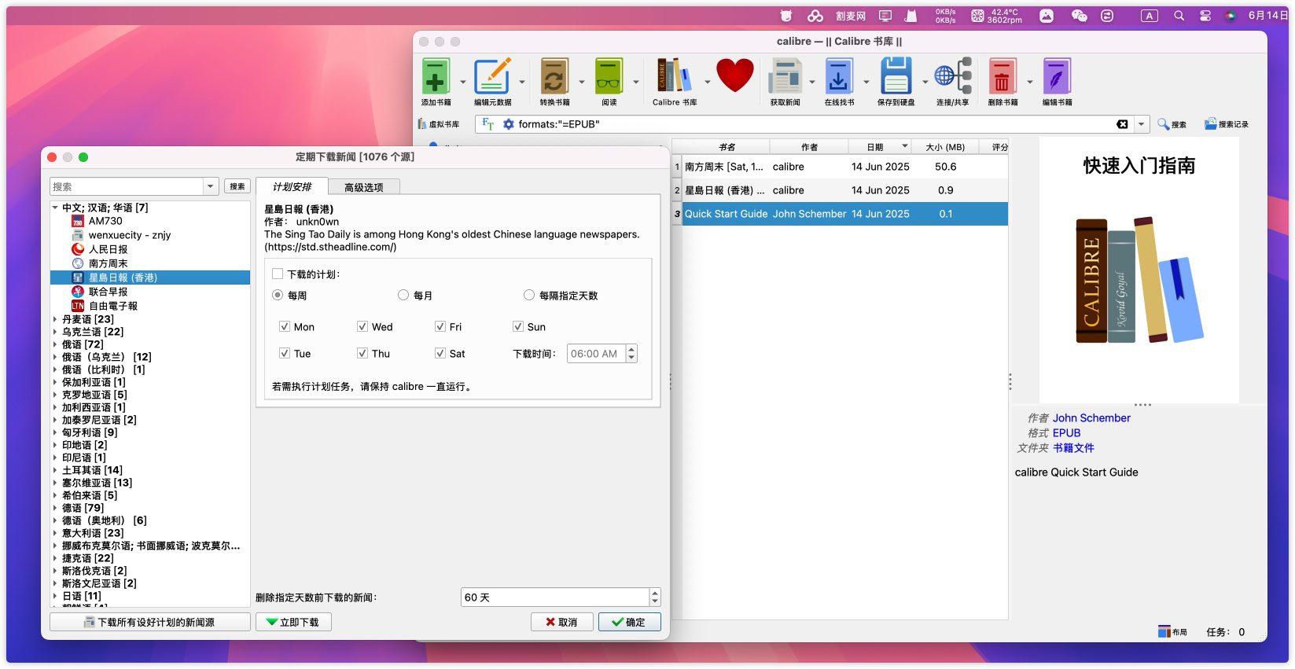Expand the 俄语 [72] news sources group
Viewport: 1295px width, 669px height.
coord(55,345)
